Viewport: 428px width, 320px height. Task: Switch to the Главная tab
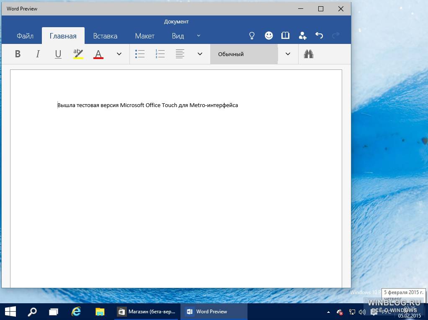[x=63, y=36]
